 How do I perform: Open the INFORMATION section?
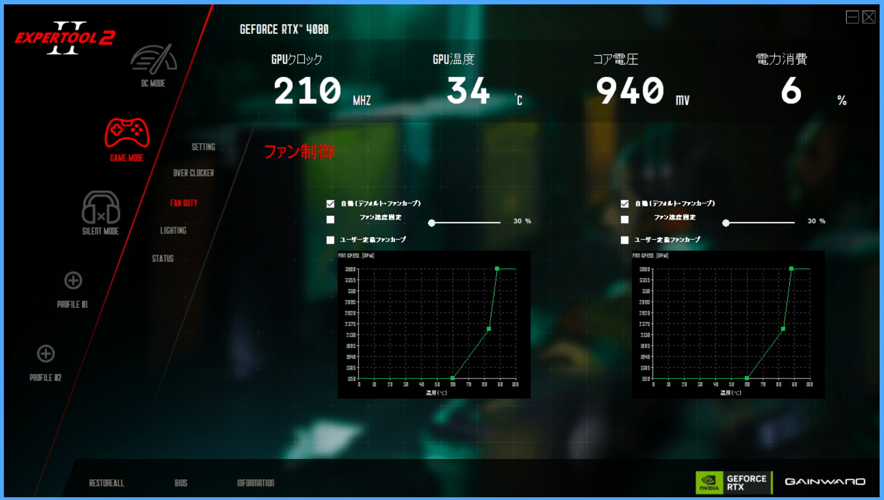(x=256, y=483)
